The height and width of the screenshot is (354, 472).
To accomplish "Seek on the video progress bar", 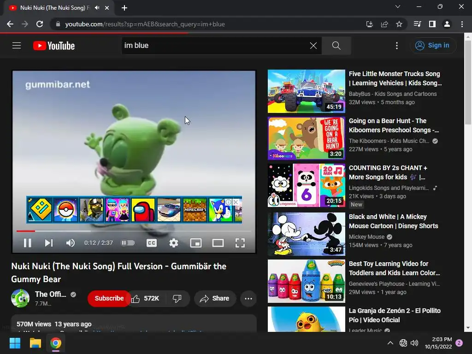I will pyautogui.click(x=134, y=231).
